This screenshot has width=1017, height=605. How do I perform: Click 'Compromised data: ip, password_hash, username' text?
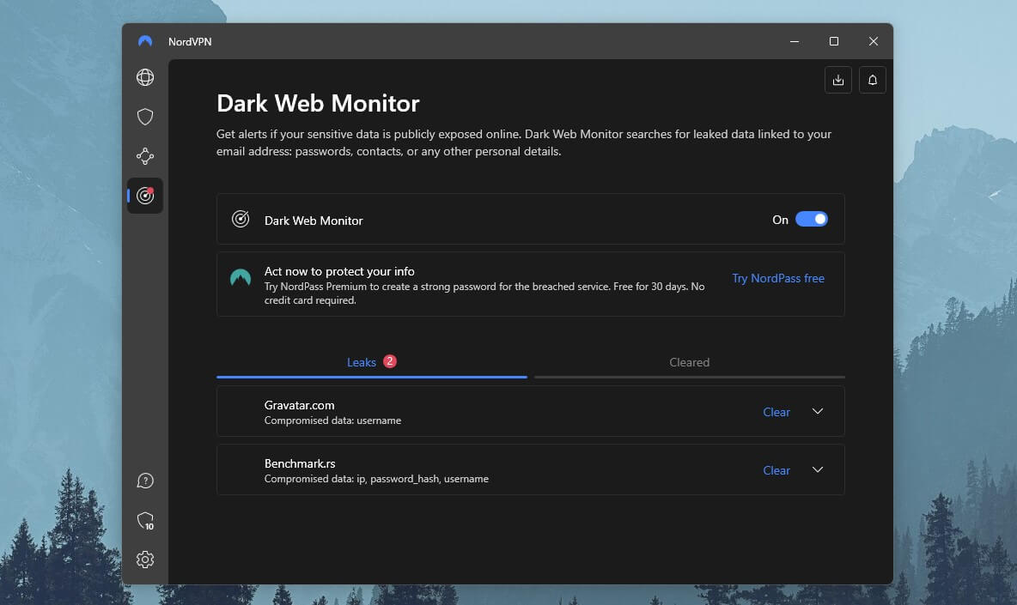pos(376,479)
